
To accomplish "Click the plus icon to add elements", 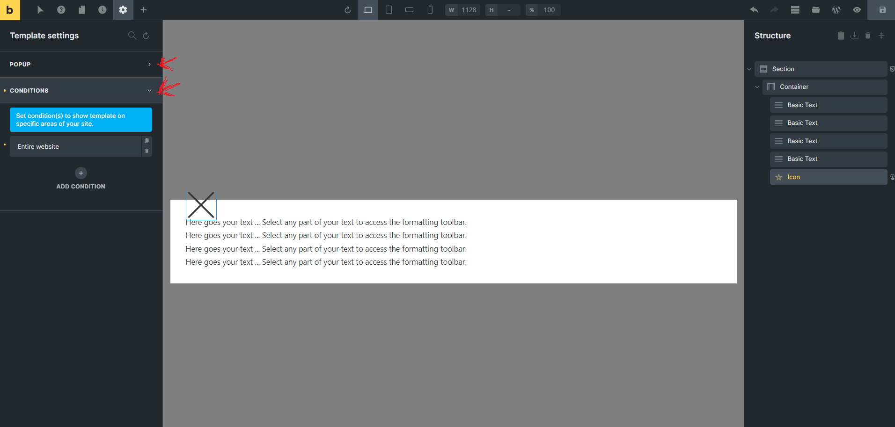I will tap(144, 10).
